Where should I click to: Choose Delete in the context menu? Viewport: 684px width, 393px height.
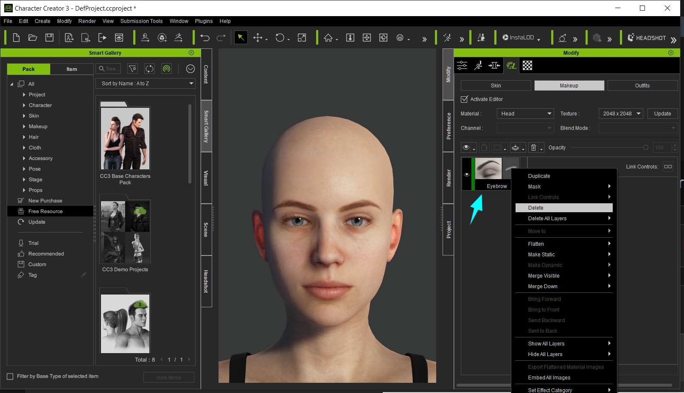(x=564, y=208)
